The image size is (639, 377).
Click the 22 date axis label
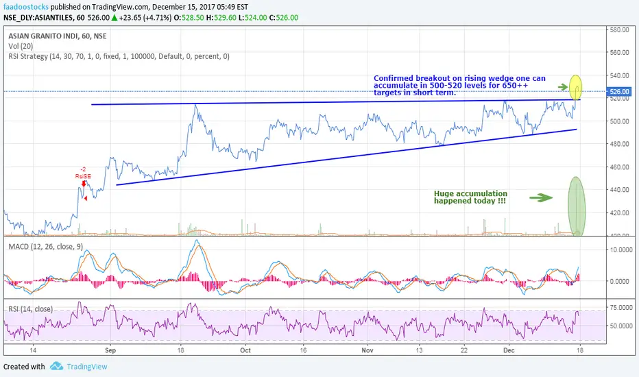click(464, 350)
